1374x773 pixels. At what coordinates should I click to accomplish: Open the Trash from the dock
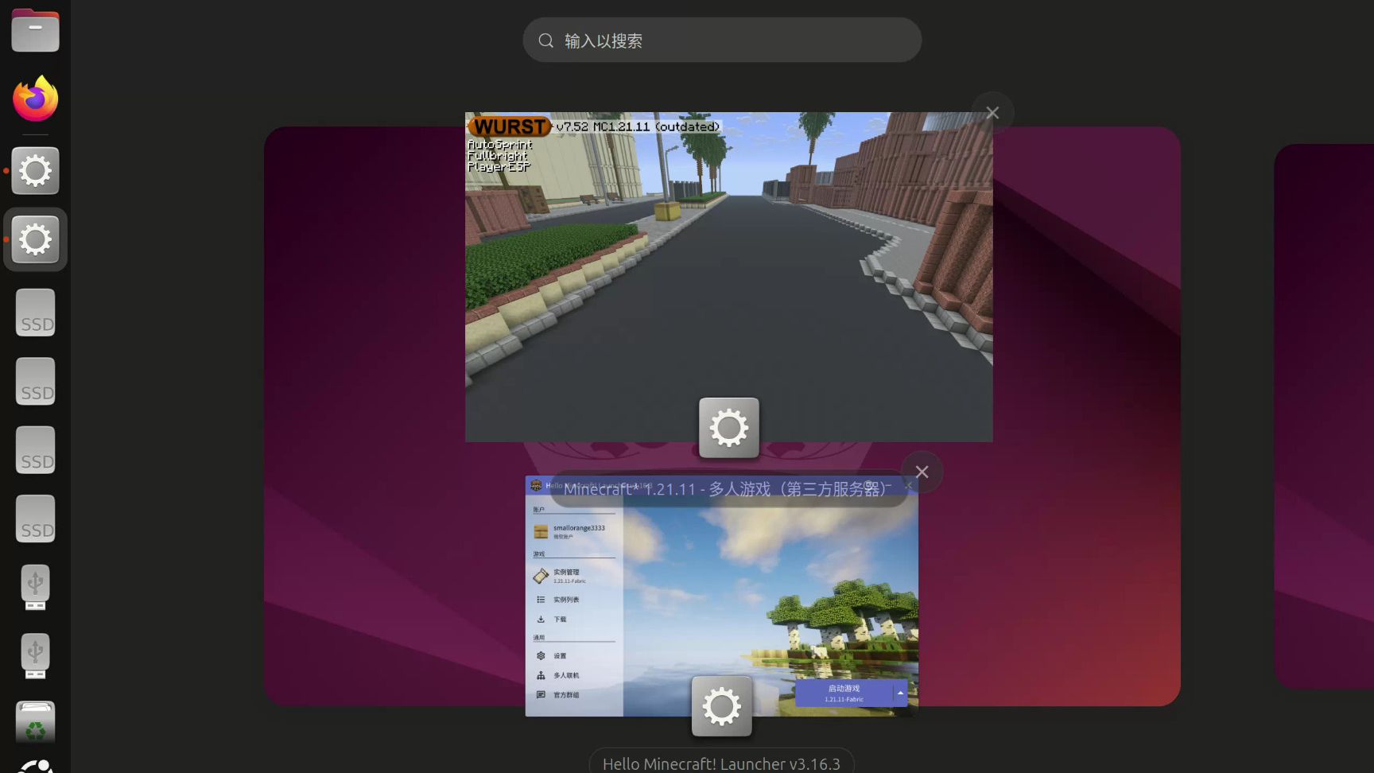pyautogui.click(x=35, y=721)
